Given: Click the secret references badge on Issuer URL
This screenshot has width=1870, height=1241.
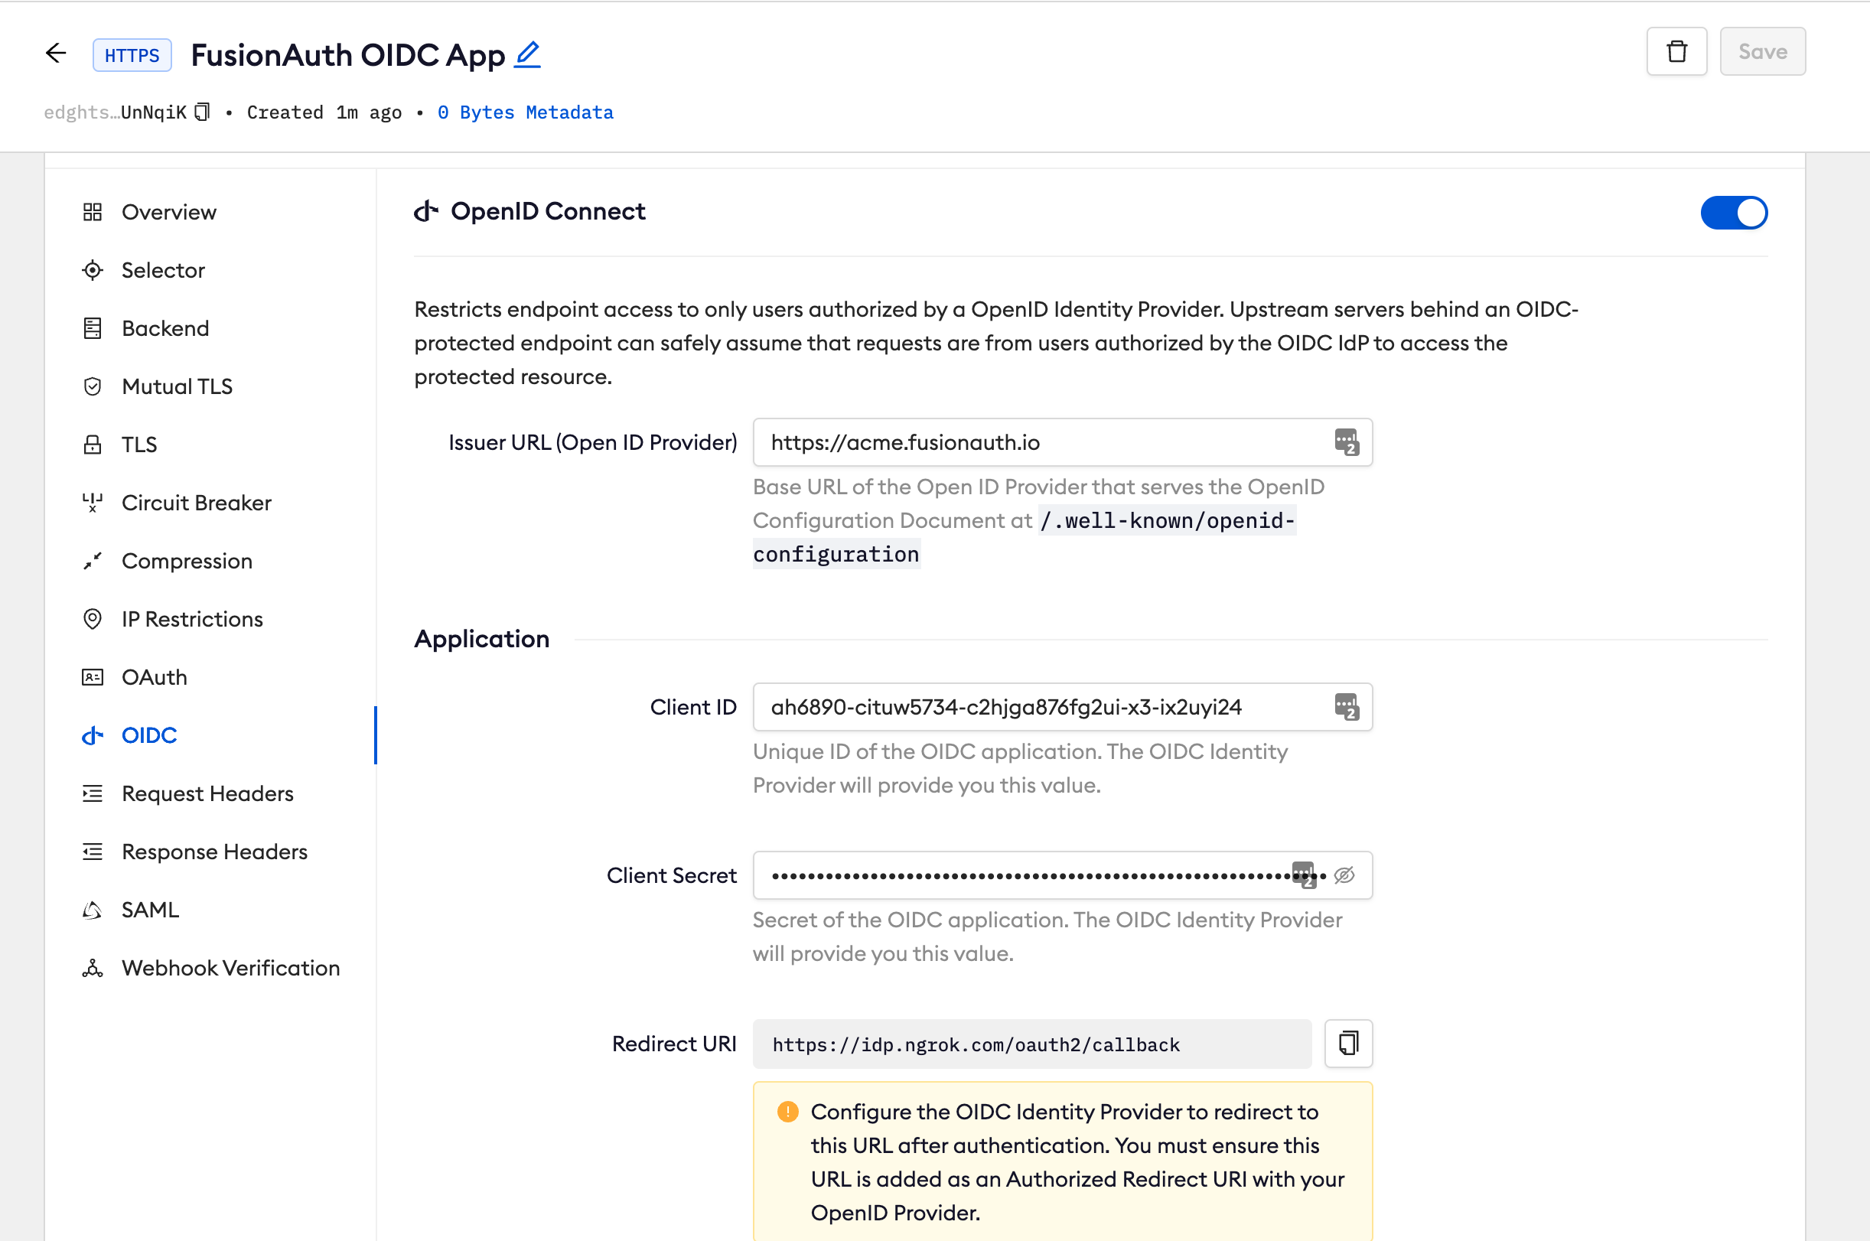Looking at the screenshot, I should (x=1345, y=442).
